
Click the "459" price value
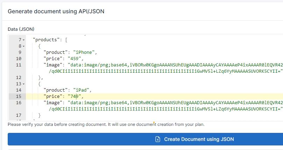point(73,59)
